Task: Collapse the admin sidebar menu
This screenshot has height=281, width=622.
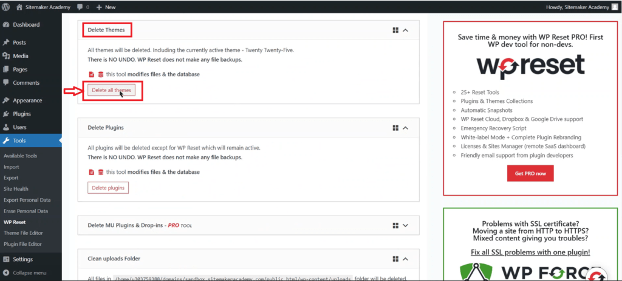Action: click(29, 273)
